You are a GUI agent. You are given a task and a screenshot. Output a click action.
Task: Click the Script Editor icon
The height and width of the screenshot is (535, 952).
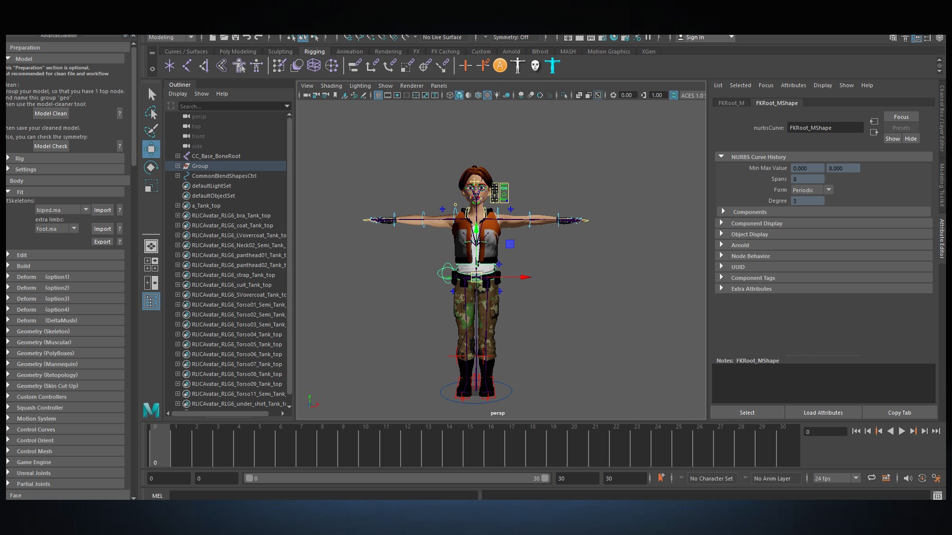pyautogui.click(x=937, y=496)
